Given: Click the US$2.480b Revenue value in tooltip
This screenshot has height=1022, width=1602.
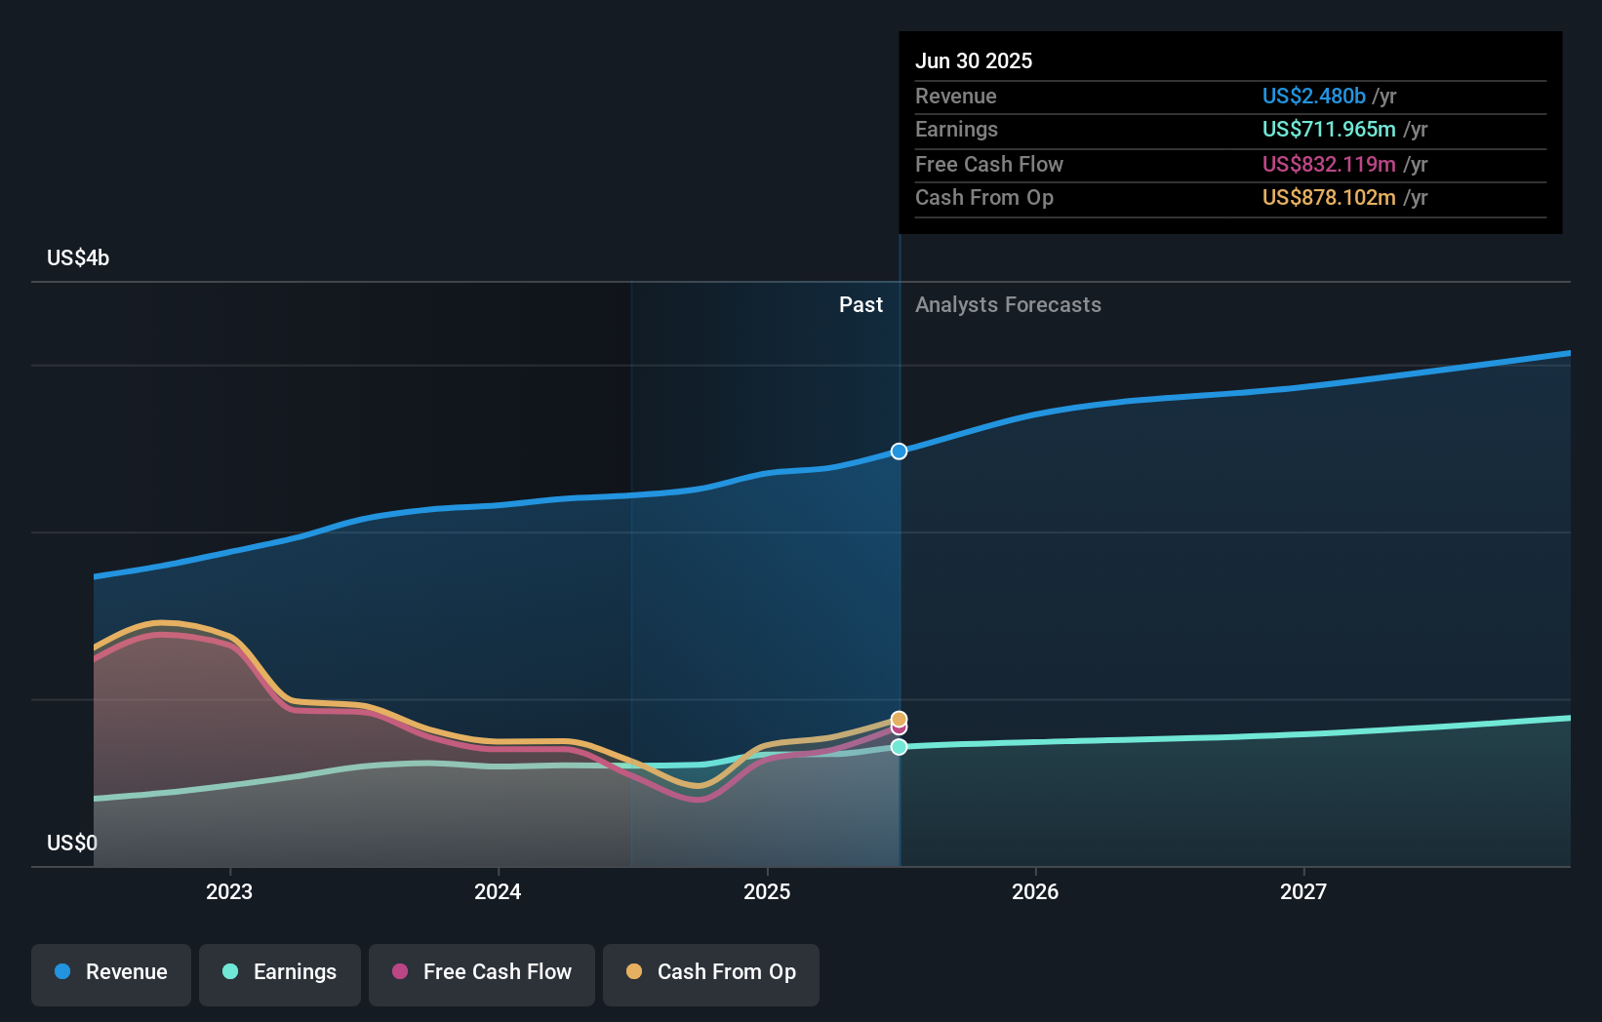Looking at the screenshot, I should (x=1312, y=96).
